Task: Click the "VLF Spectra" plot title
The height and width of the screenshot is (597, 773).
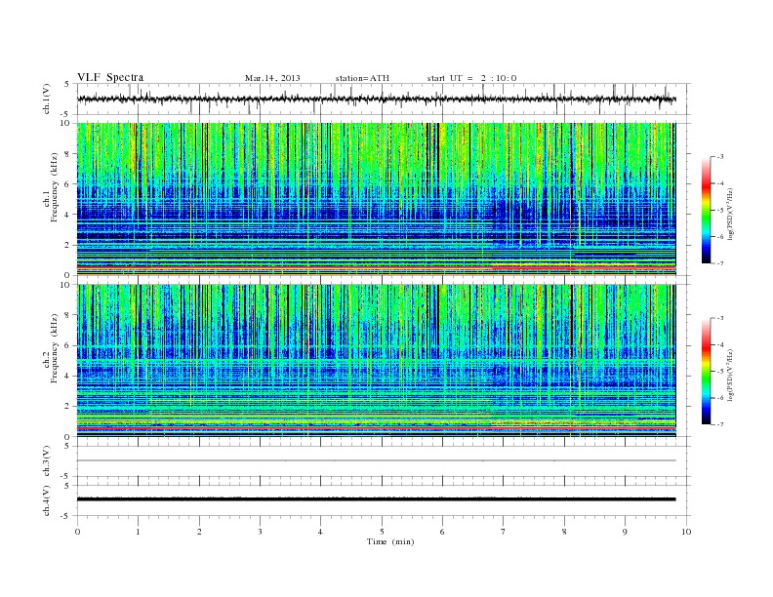Action: point(110,77)
